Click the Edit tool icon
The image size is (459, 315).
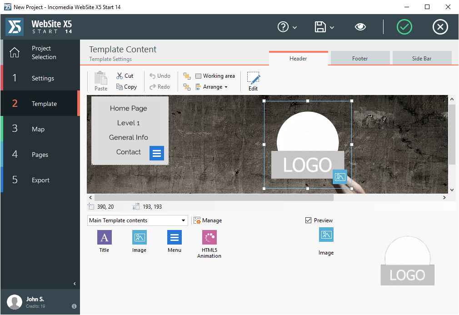click(x=253, y=79)
